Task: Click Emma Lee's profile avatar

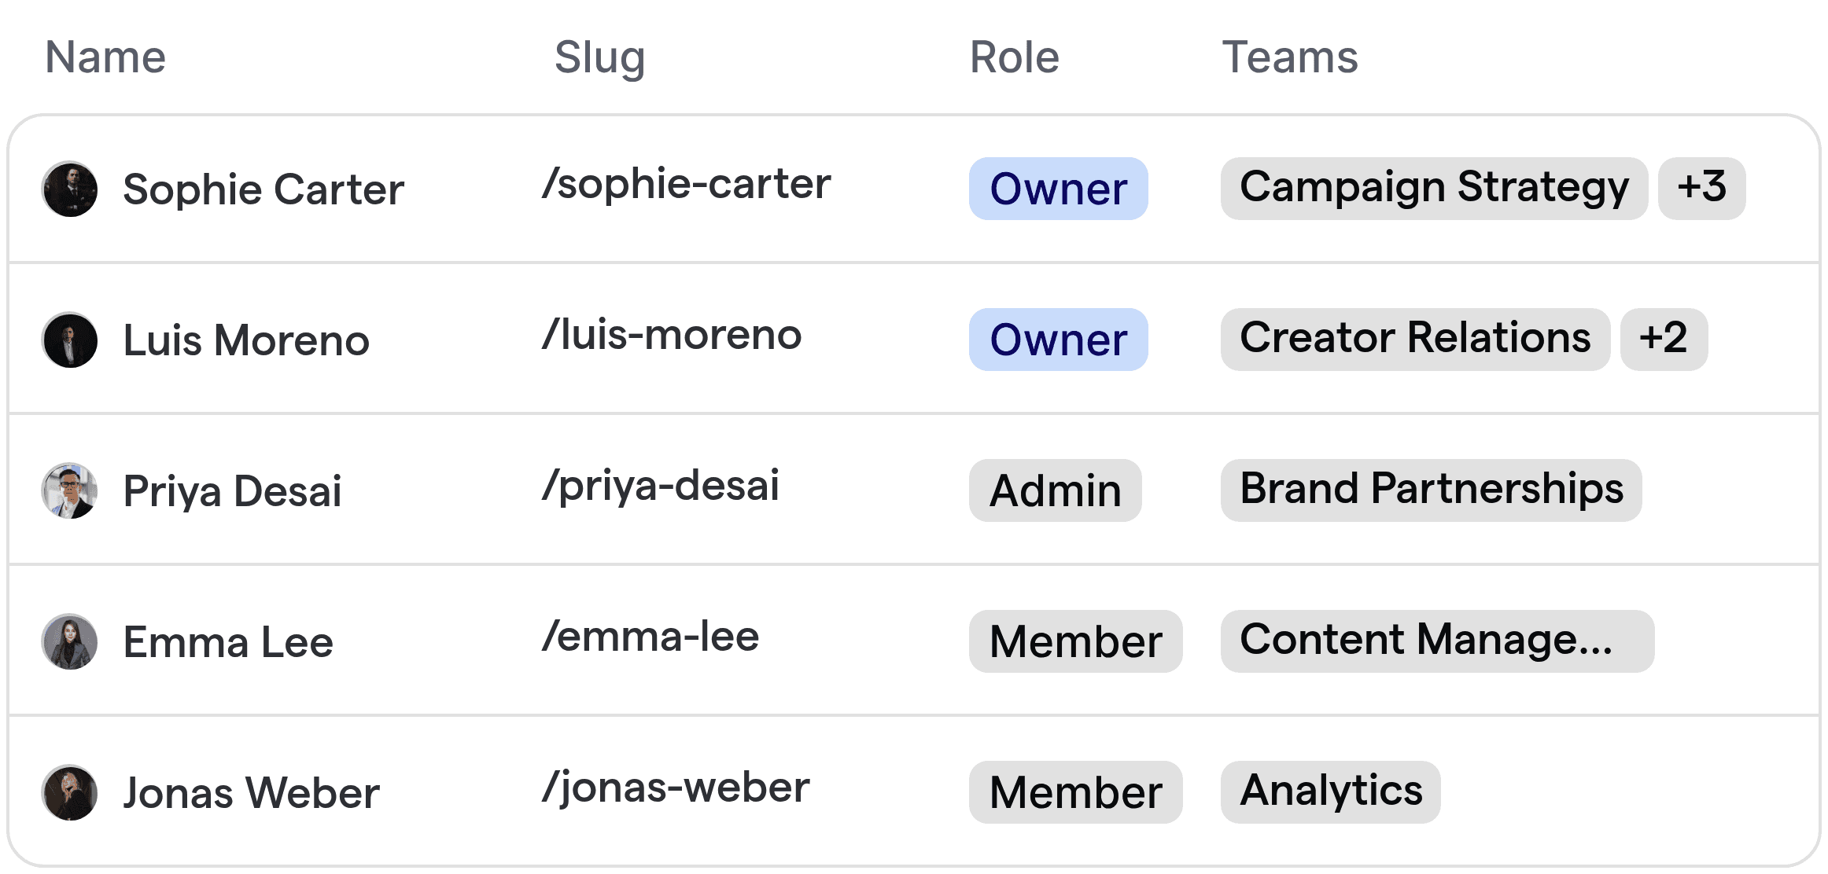Action: click(x=70, y=641)
